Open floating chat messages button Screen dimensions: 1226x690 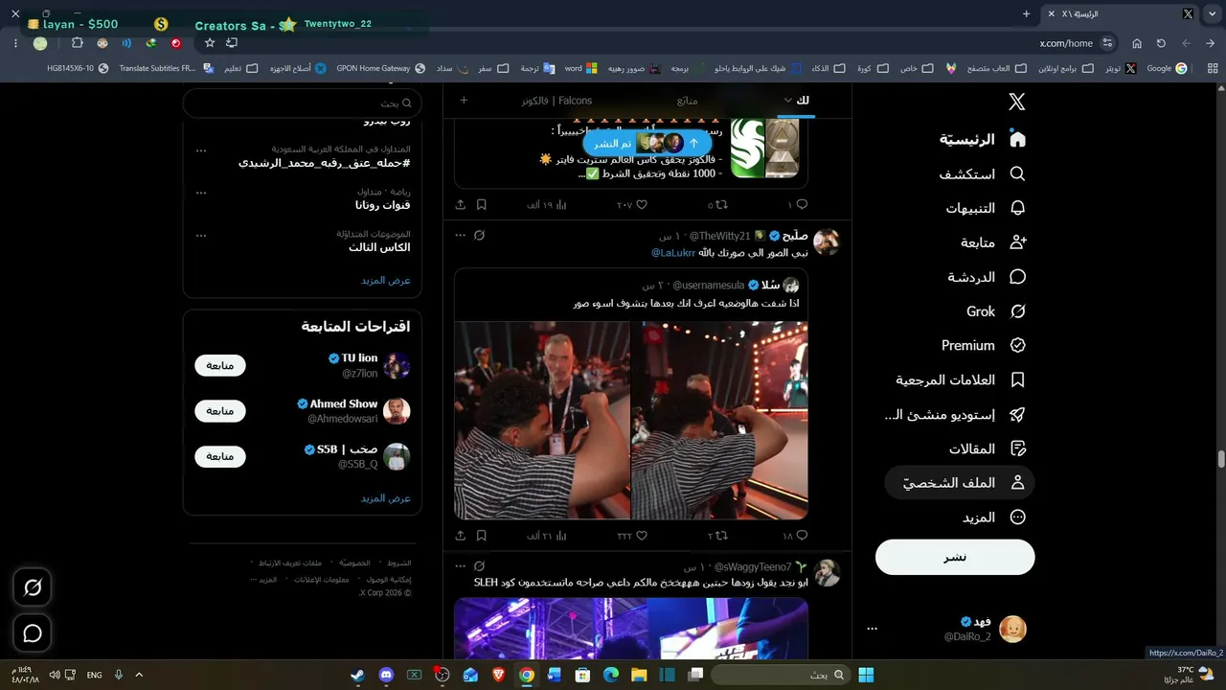(x=33, y=633)
